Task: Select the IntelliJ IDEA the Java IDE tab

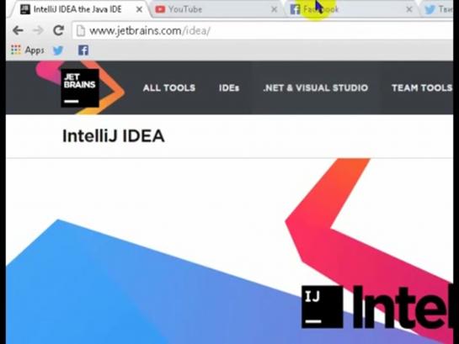Action: pyautogui.click(x=77, y=9)
